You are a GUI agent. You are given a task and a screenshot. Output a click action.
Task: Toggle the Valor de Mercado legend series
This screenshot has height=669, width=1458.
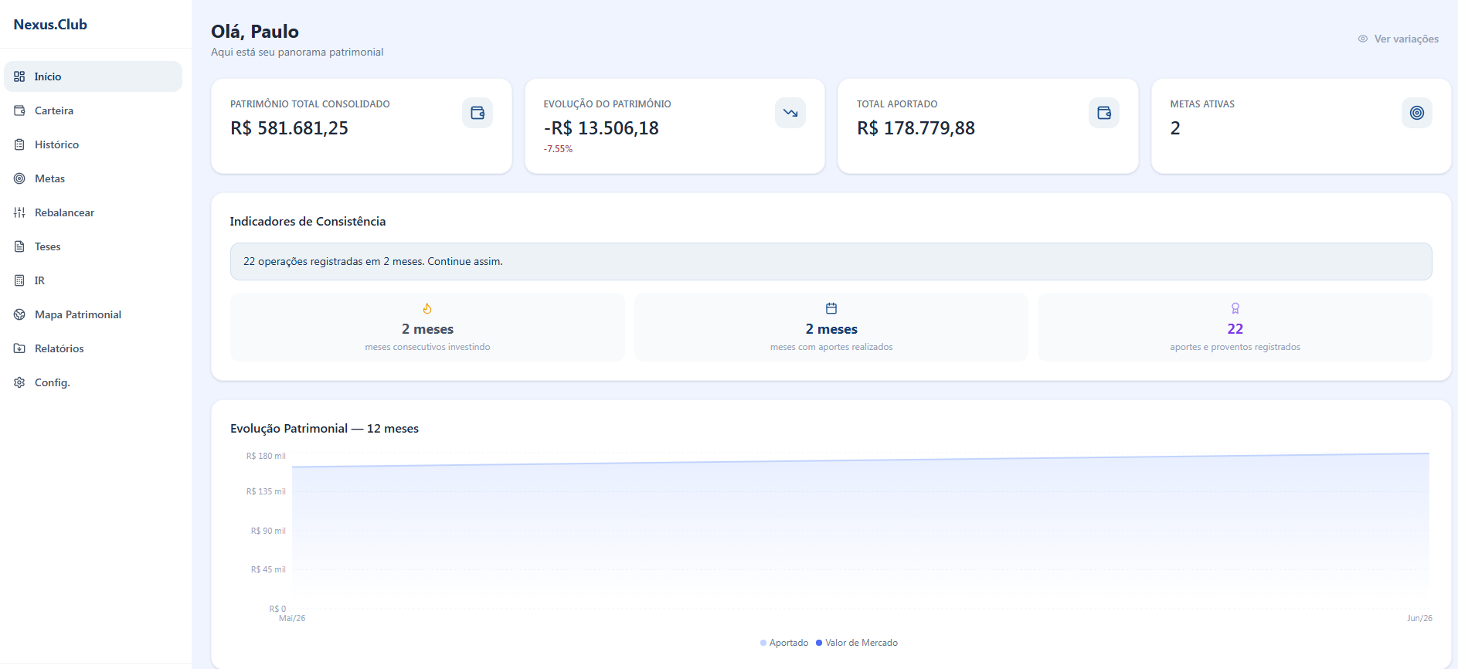click(x=857, y=643)
